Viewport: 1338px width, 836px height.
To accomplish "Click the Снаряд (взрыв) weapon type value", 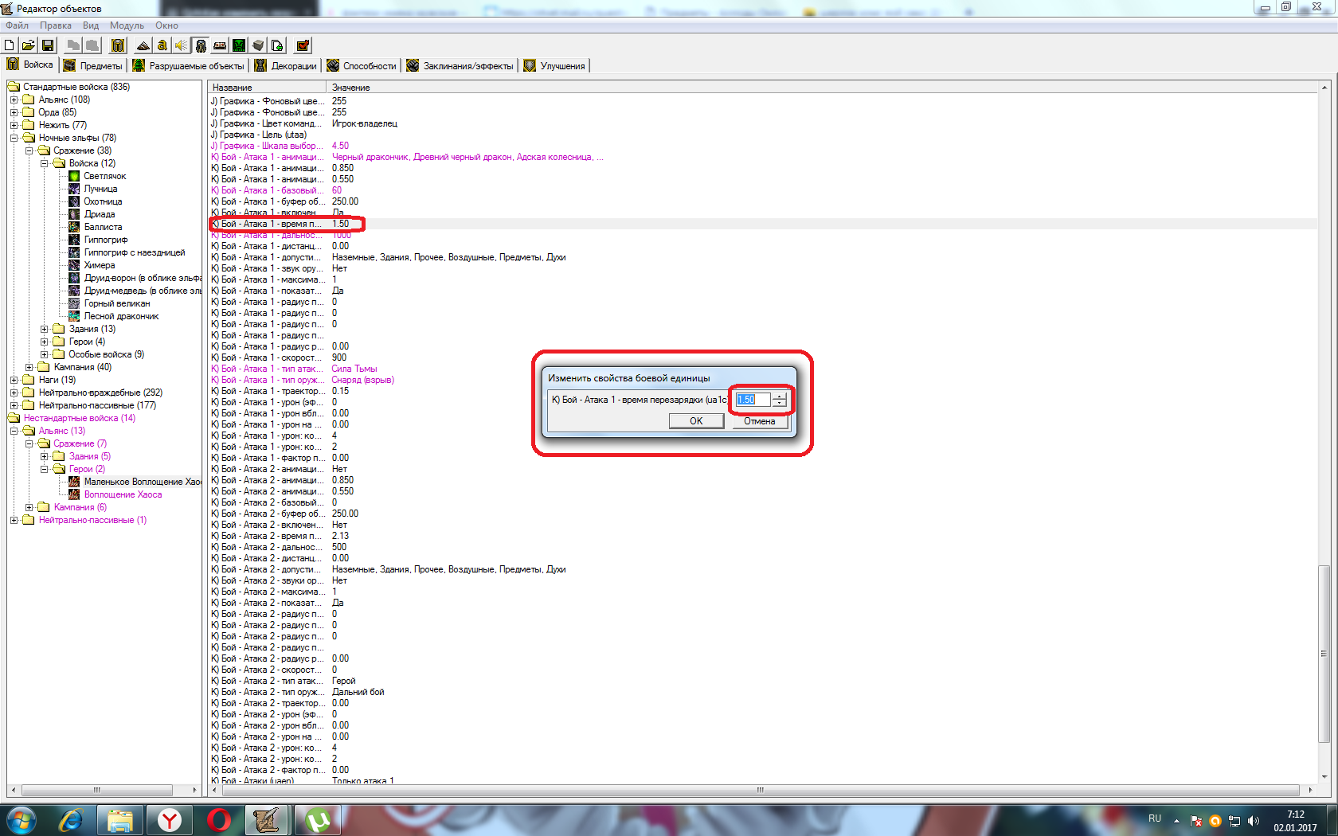I will click(x=363, y=380).
